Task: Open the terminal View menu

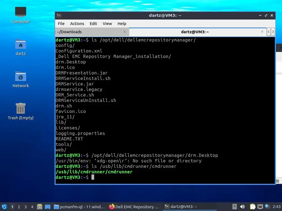Action: click(x=107, y=24)
